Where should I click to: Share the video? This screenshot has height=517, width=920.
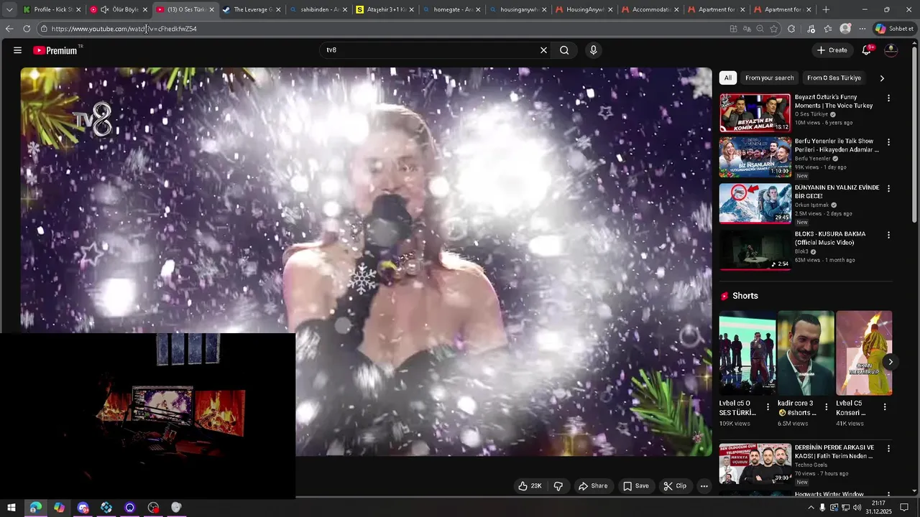tap(593, 486)
